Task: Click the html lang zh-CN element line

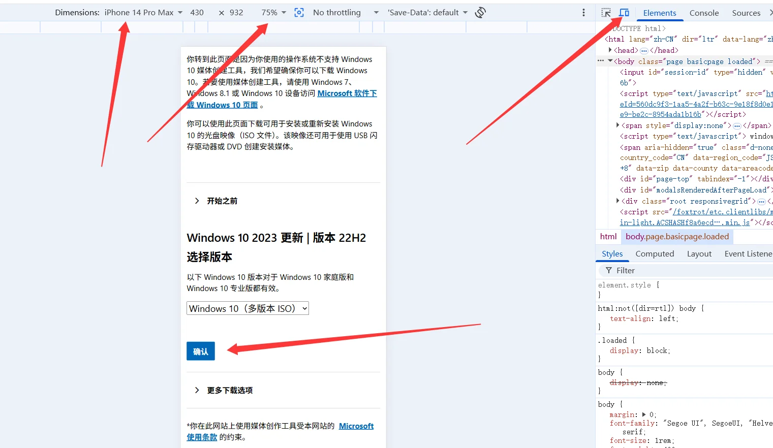Action: pyautogui.click(x=689, y=39)
